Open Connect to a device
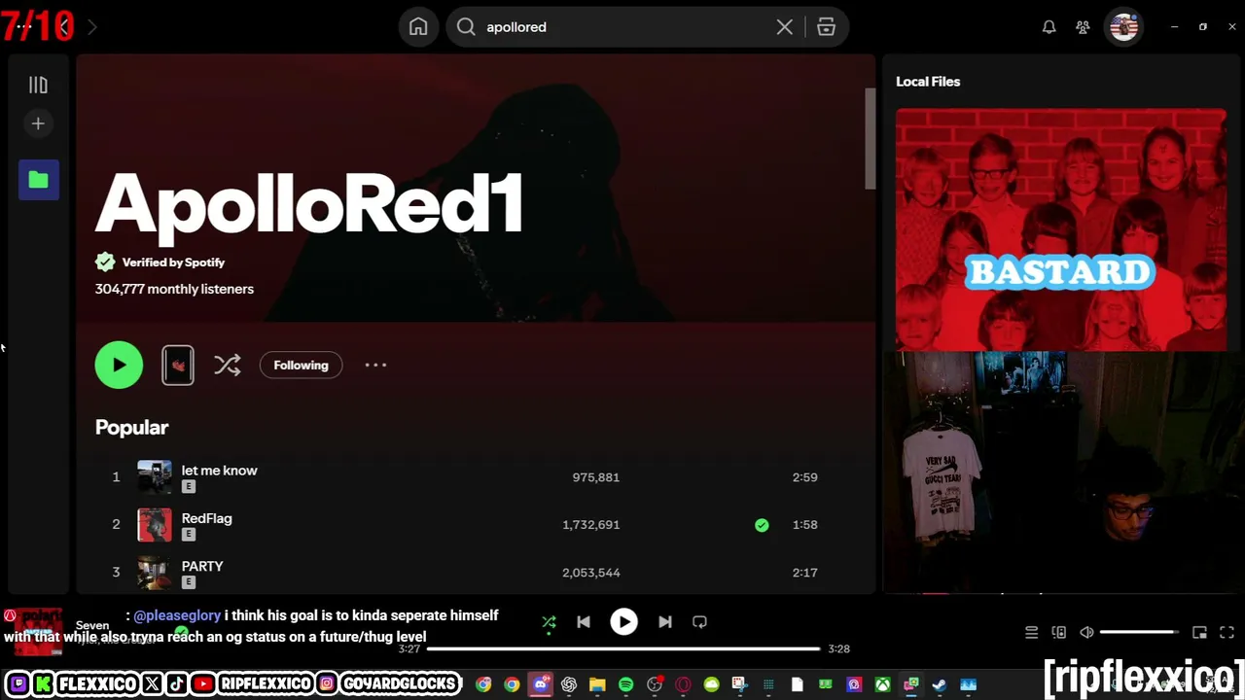This screenshot has width=1245, height=700. (1059, 632)
